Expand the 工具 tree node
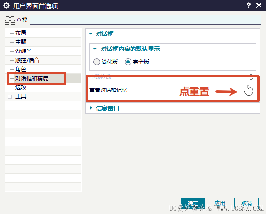Viewport: 266px width, 214px height. (x=10, y=97)
